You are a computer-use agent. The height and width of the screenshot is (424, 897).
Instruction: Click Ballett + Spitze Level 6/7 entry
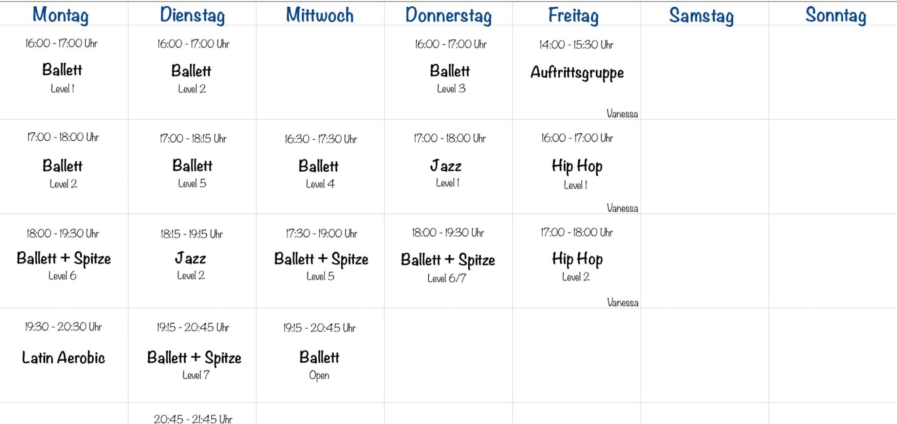pyautogui.click(x=448, y=260)
